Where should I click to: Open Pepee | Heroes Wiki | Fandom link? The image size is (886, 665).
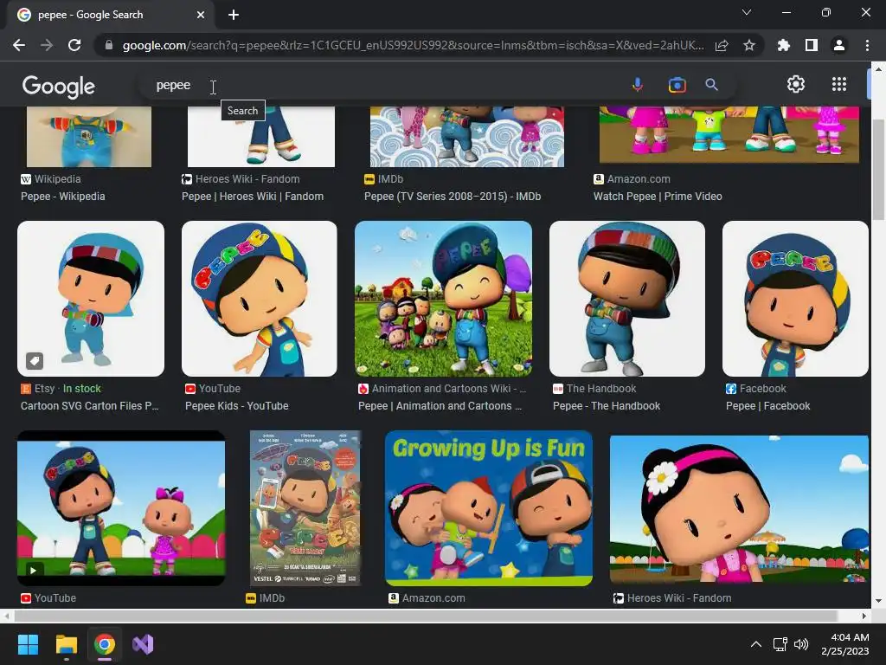click(253, 197)
